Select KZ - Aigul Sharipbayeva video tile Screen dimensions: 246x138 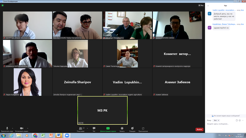(x=127, y=25)
